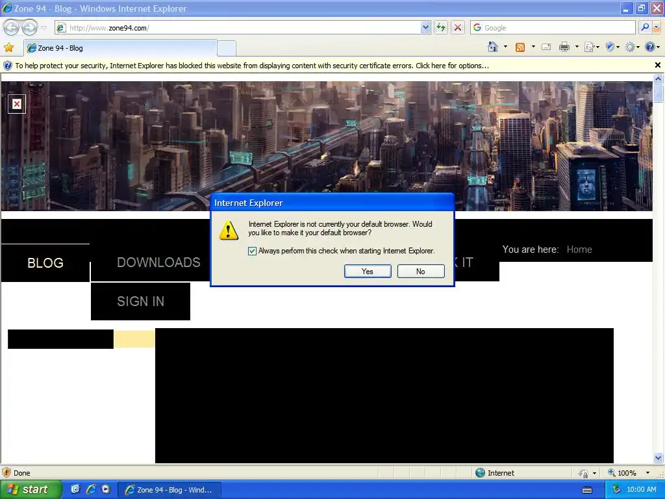Screen dimensions: 665x499
Task: Click the Print icon
Action: [x=564, y=47]
